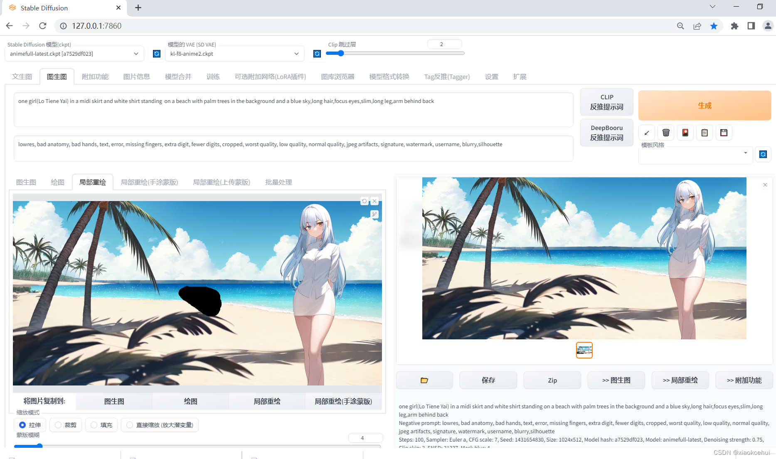Viewport: 776px width, 459px height.
Task: Open a new browser tab
Action: 138,8
